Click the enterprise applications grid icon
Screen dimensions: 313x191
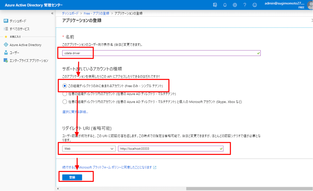click(x=6, y=61)
